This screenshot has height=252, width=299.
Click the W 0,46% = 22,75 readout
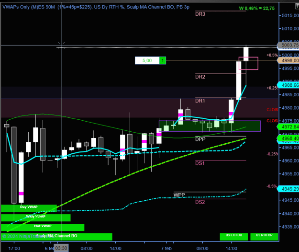[257, 8]
